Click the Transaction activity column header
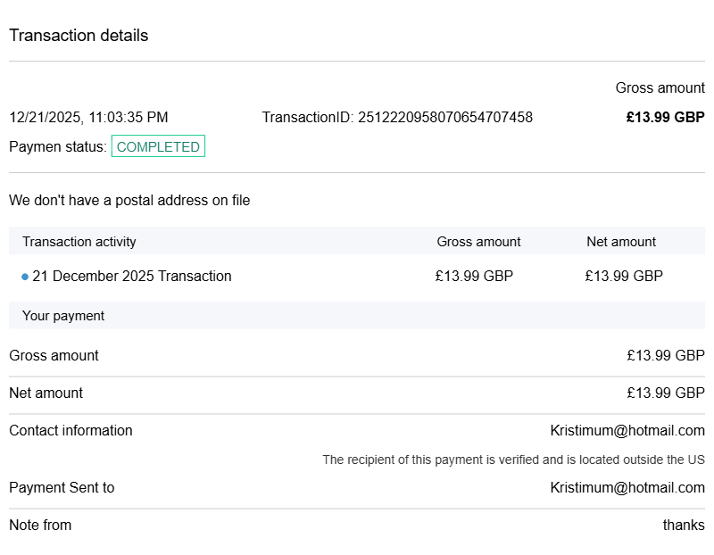Screen dimensions: 714x555 pyautogui.click(x=79, y=242)
